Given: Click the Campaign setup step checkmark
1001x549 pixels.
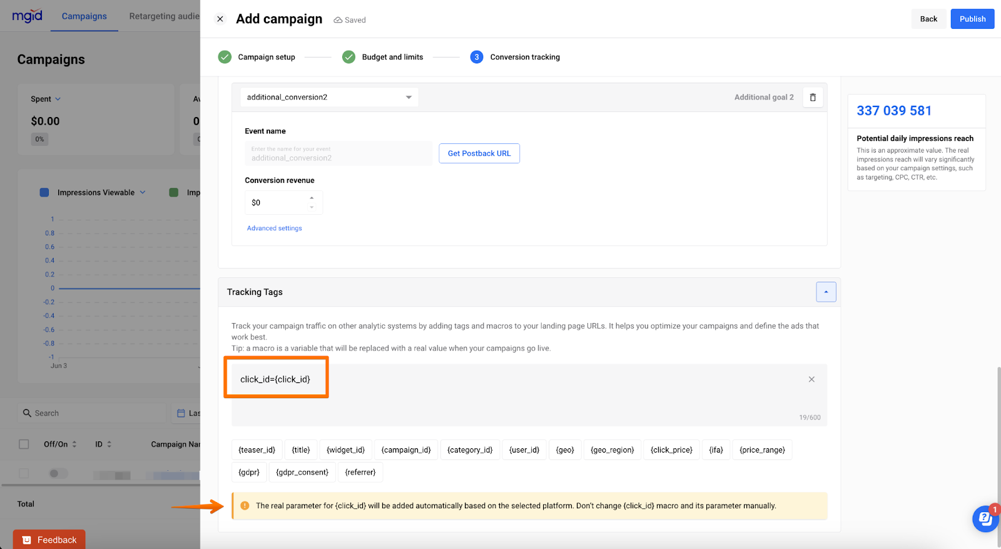Looking at the screenshot, I should pos(225,57).
